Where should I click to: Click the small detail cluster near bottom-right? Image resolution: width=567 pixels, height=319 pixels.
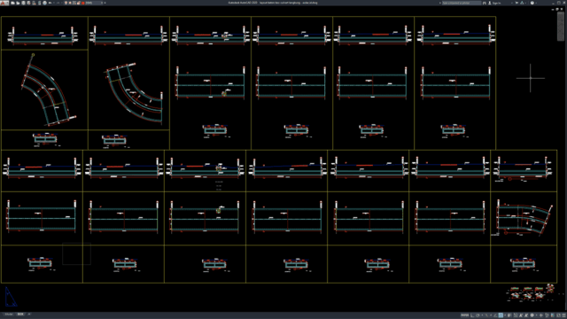point(531,292)
